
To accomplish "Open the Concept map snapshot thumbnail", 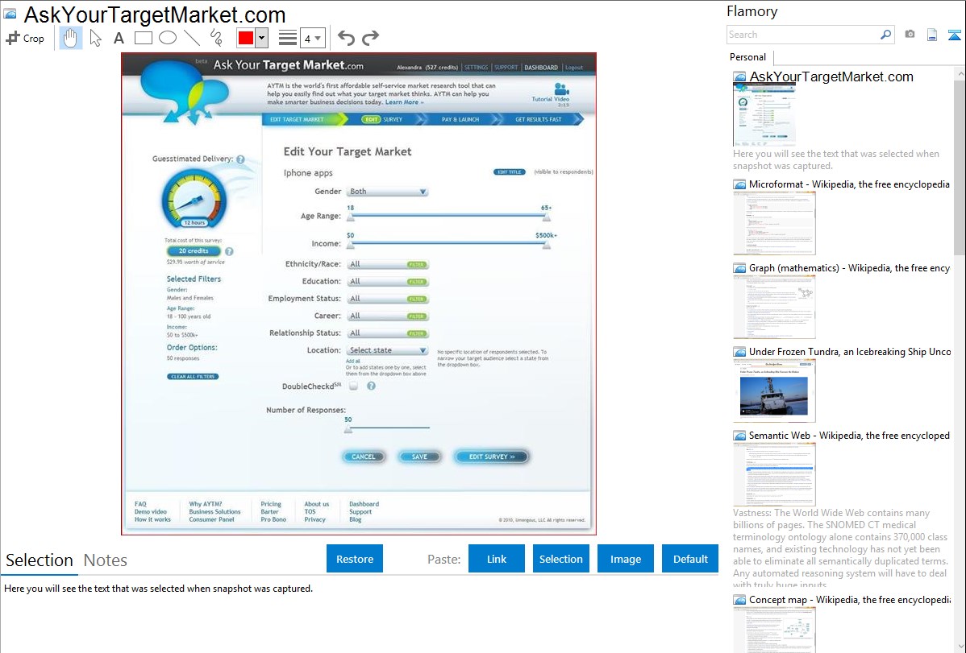I will point(774,630).
